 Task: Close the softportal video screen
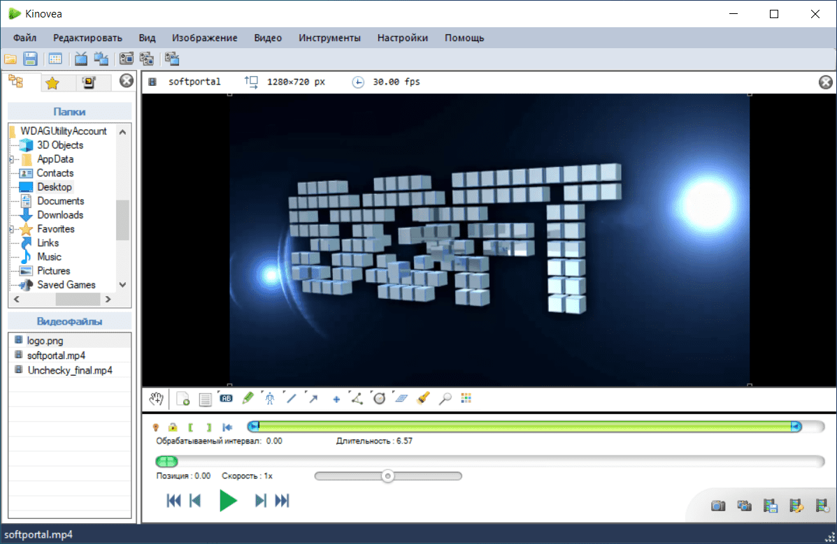click(825, 82)
